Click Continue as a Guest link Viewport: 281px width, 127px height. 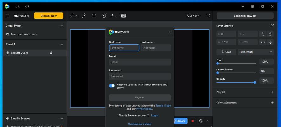[140, 124]
